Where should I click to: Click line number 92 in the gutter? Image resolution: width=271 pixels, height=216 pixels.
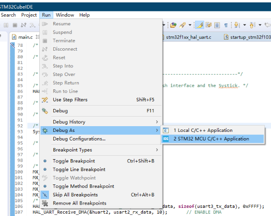[20, 126]
